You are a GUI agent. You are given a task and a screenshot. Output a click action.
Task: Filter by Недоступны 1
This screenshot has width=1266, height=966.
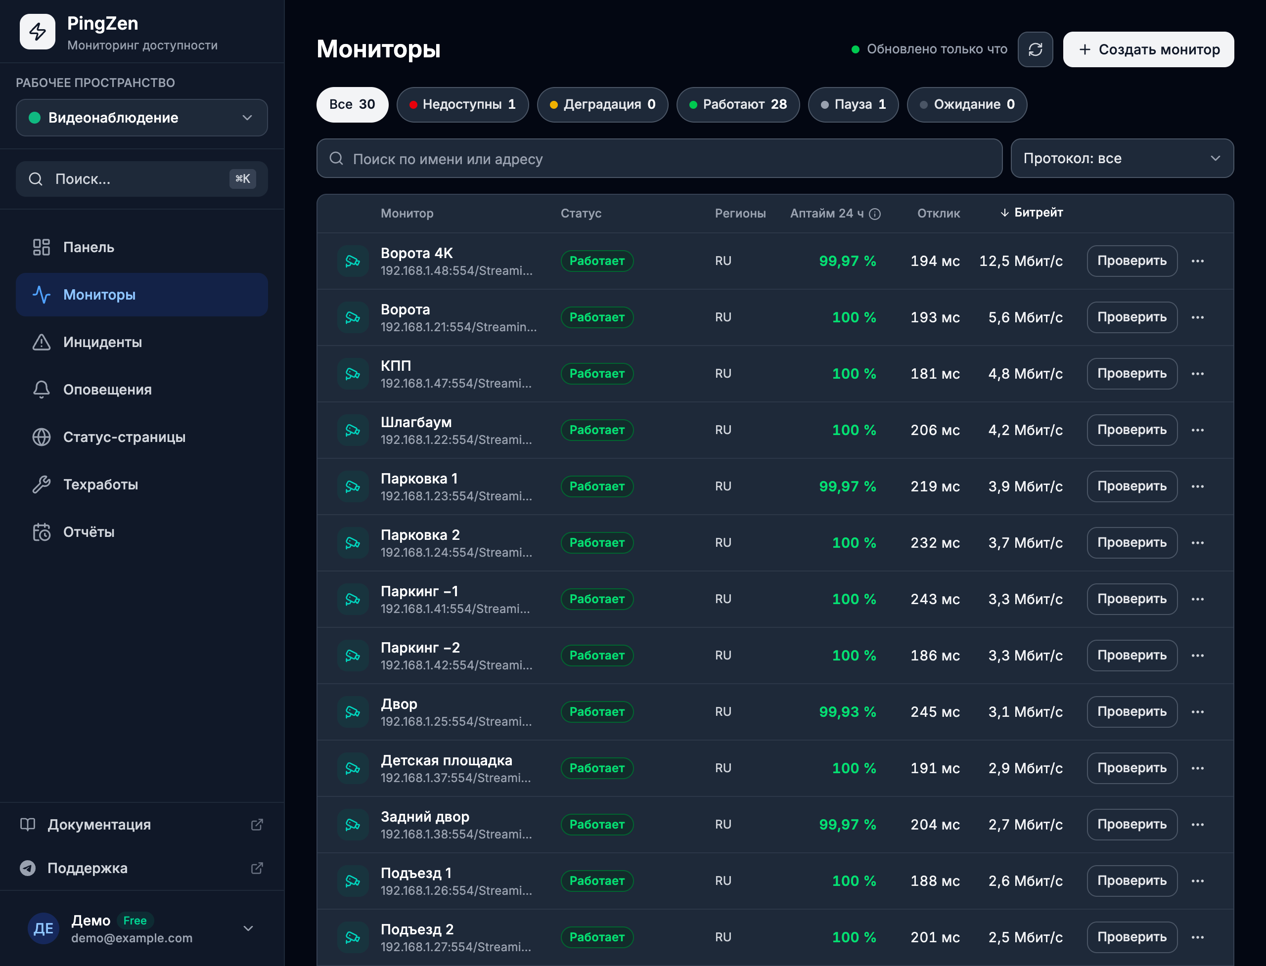tap(462, 105)
